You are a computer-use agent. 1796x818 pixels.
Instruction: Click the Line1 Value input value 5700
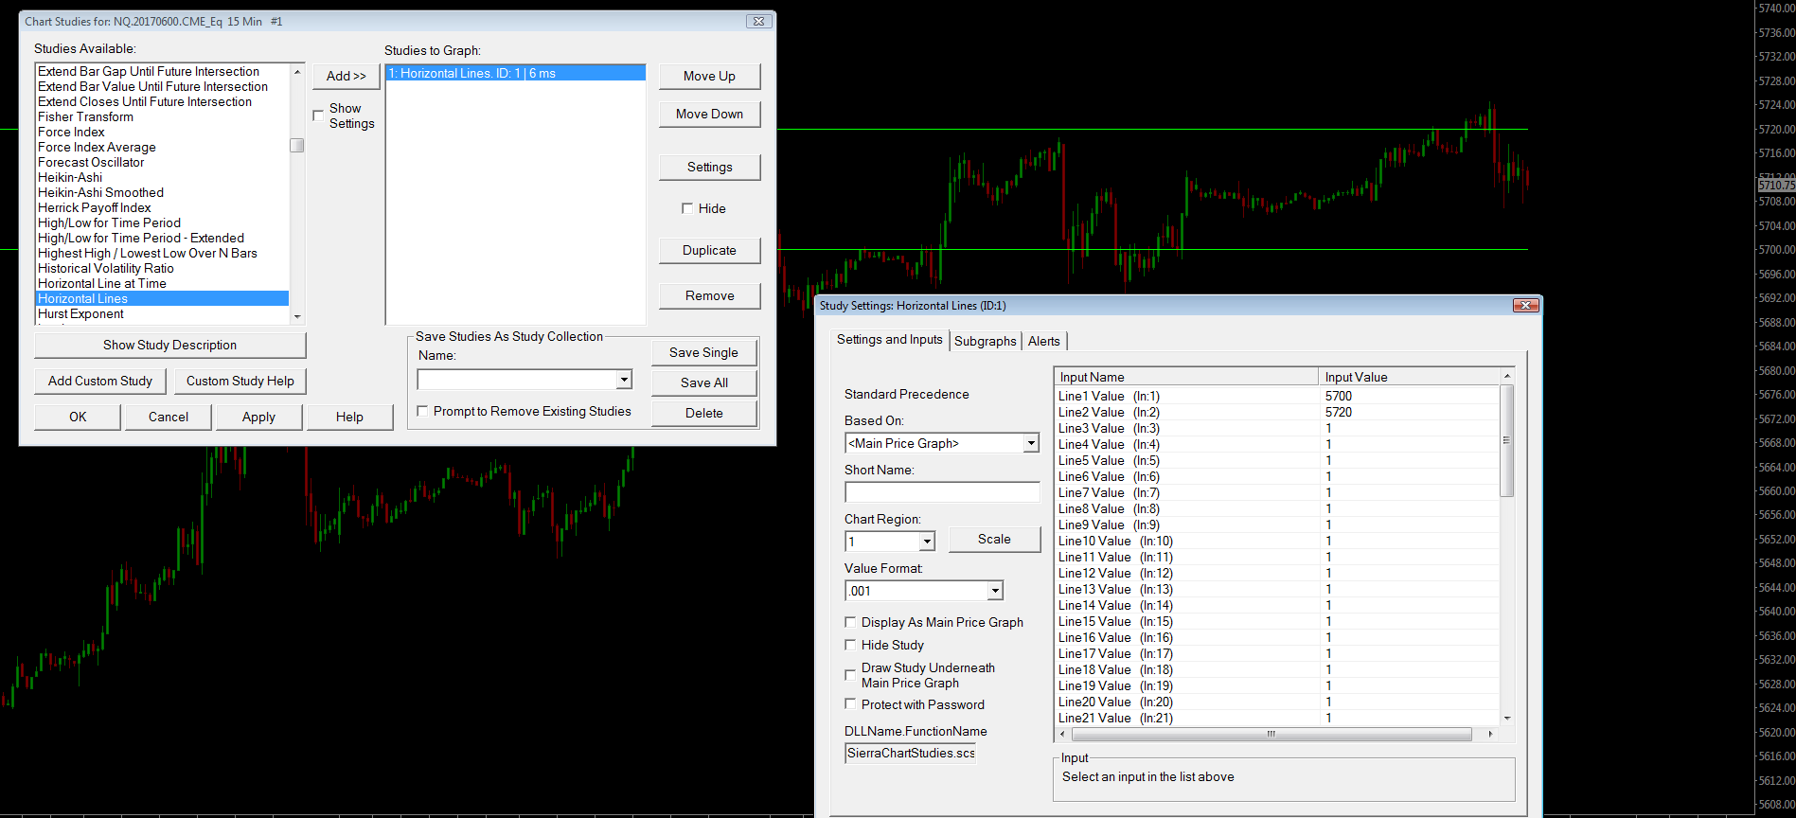pyautogui.click(x=1339, y=396)
